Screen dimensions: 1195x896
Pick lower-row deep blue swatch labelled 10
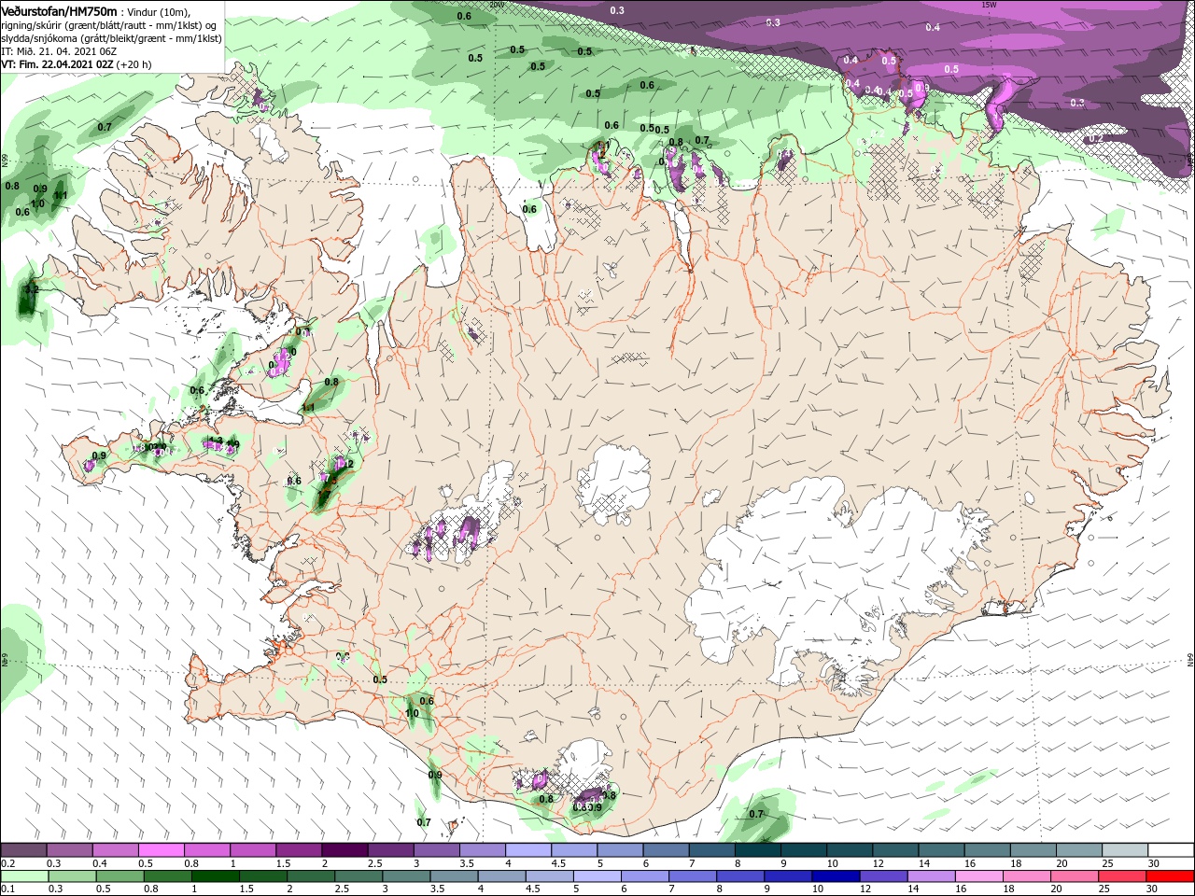[x=836, y=877]
